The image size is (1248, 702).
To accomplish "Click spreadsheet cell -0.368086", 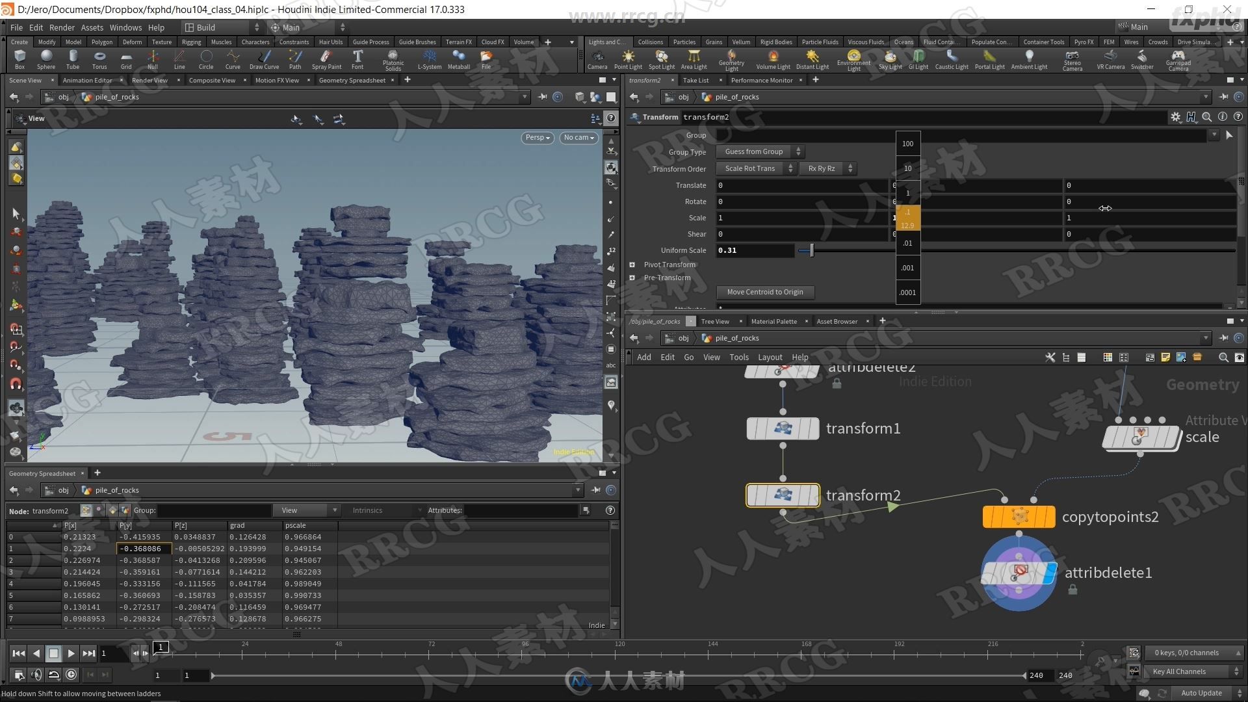I will tap(144, 549).
